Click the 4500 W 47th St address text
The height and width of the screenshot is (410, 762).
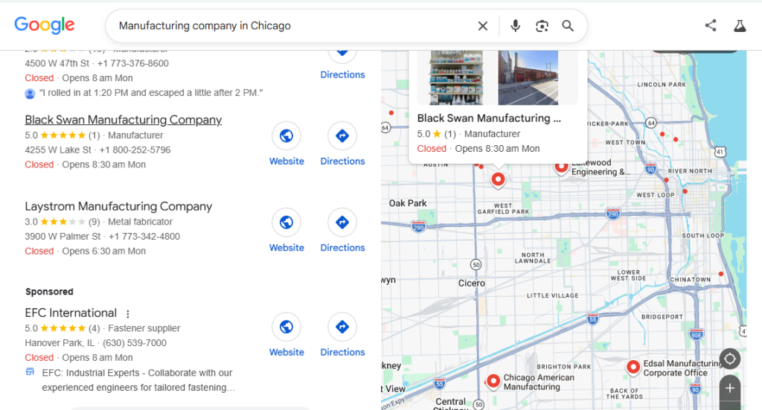[57, 63]
